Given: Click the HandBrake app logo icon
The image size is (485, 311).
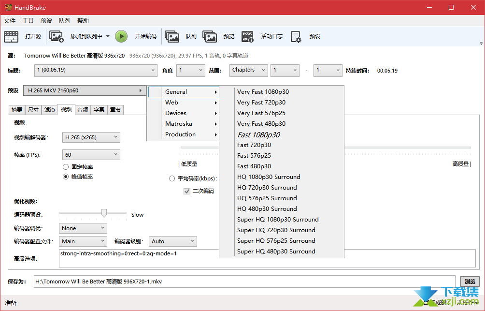Looking at the screenshot, I should tap(8, 7).
